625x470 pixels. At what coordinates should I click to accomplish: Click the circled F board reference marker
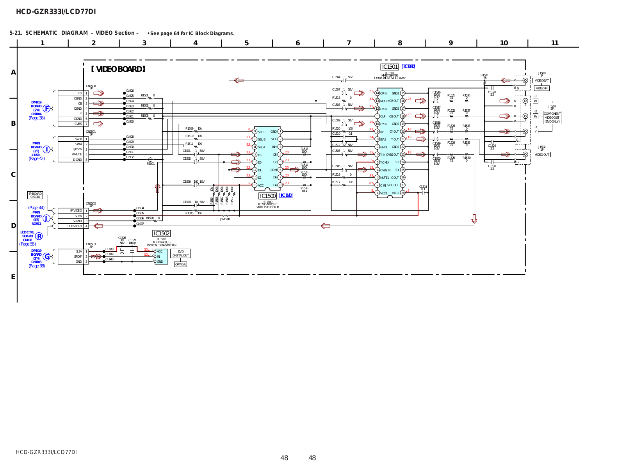(47, 109)
